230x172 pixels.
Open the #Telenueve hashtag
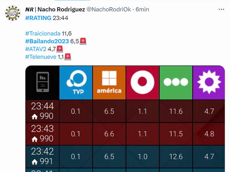(41, 57)
